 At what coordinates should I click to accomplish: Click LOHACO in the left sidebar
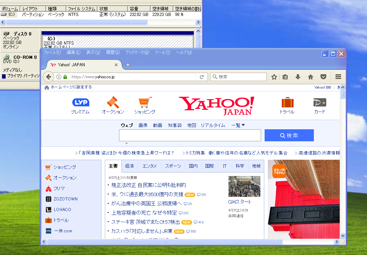click(62, 210)
